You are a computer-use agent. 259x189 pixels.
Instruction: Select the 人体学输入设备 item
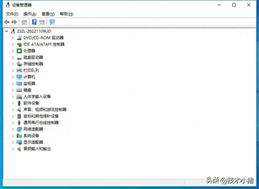(x=37, y=97)
